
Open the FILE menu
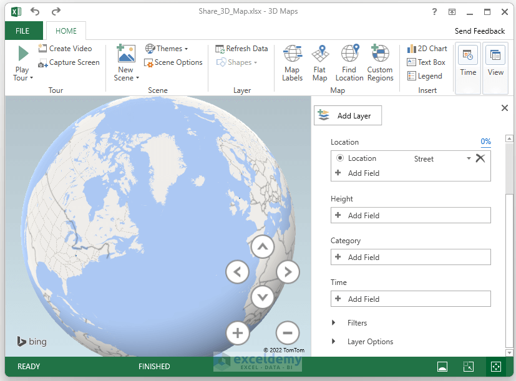(x=24, y=31)
